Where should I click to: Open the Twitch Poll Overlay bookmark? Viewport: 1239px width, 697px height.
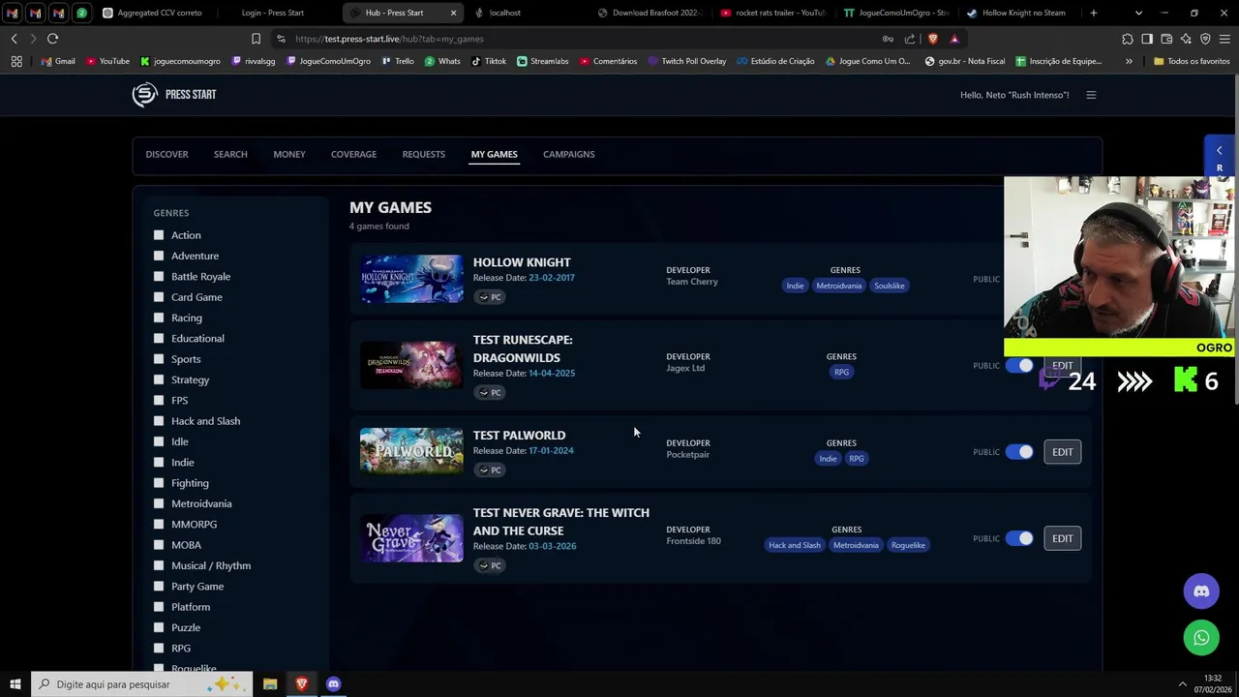coord(686,61)
